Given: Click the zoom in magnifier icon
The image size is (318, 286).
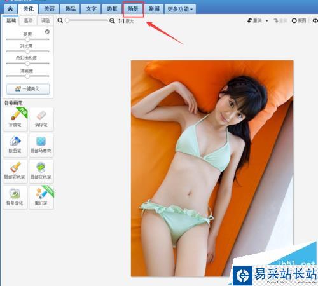Looking at the screenshot, I should (112, 20).
